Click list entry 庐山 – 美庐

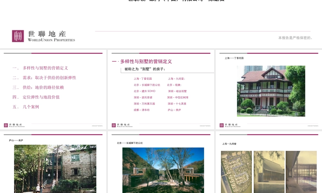click(x=174, y=110)
